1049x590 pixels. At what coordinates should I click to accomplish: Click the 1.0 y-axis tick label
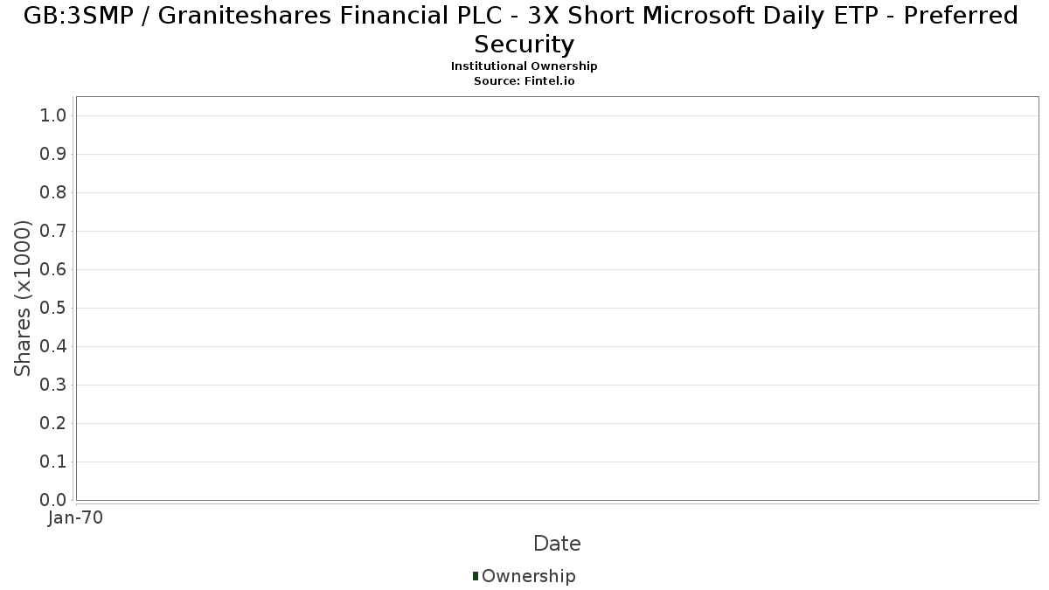coord(54,116)
